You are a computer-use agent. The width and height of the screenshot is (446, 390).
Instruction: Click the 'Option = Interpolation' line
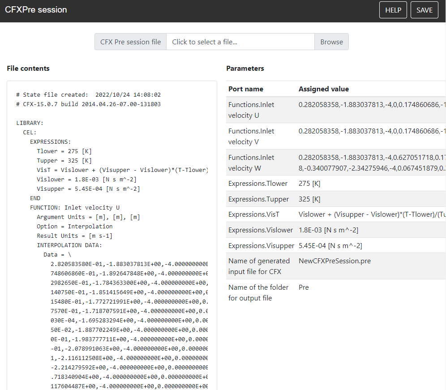click(x=74, y=226)
